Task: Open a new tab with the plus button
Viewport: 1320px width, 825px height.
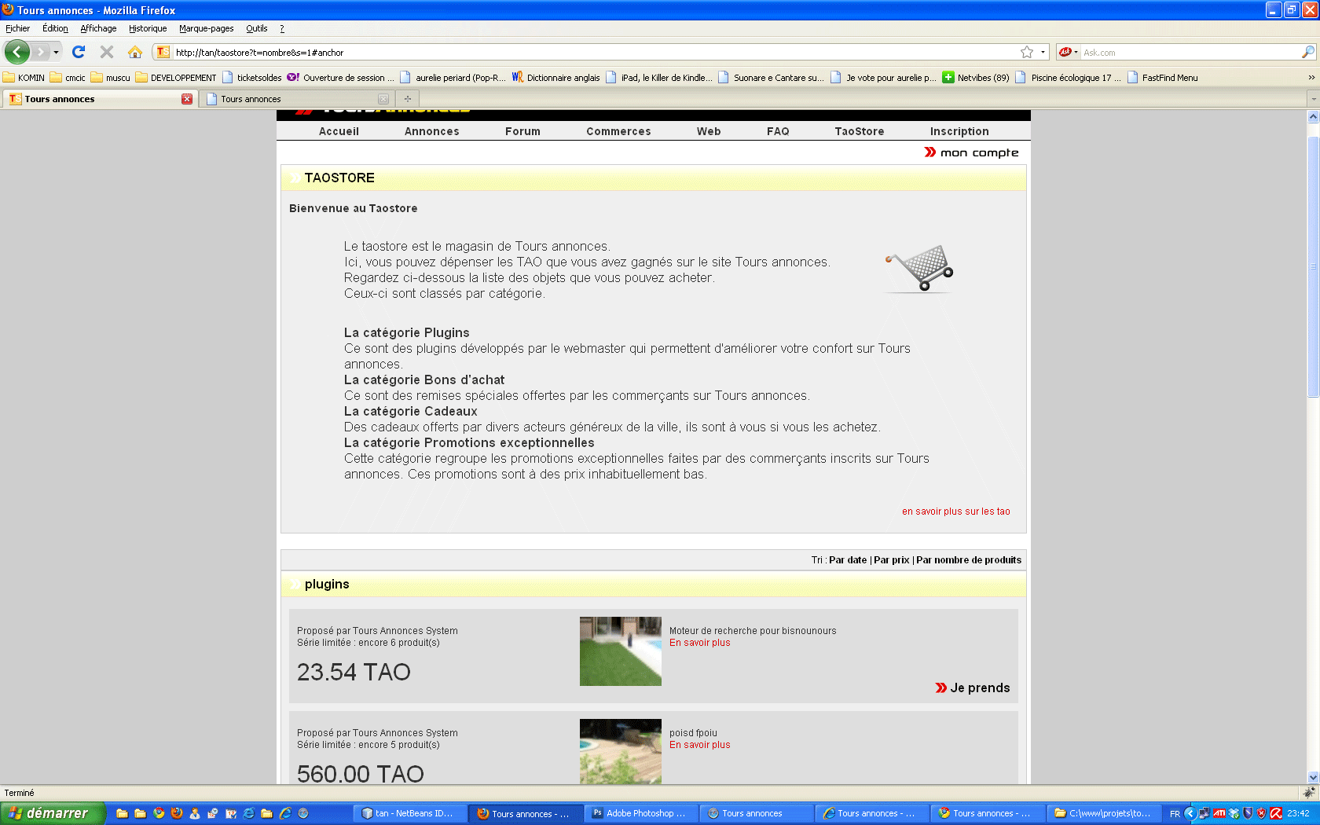Action: pyautogui.click(x=407, y=99)
